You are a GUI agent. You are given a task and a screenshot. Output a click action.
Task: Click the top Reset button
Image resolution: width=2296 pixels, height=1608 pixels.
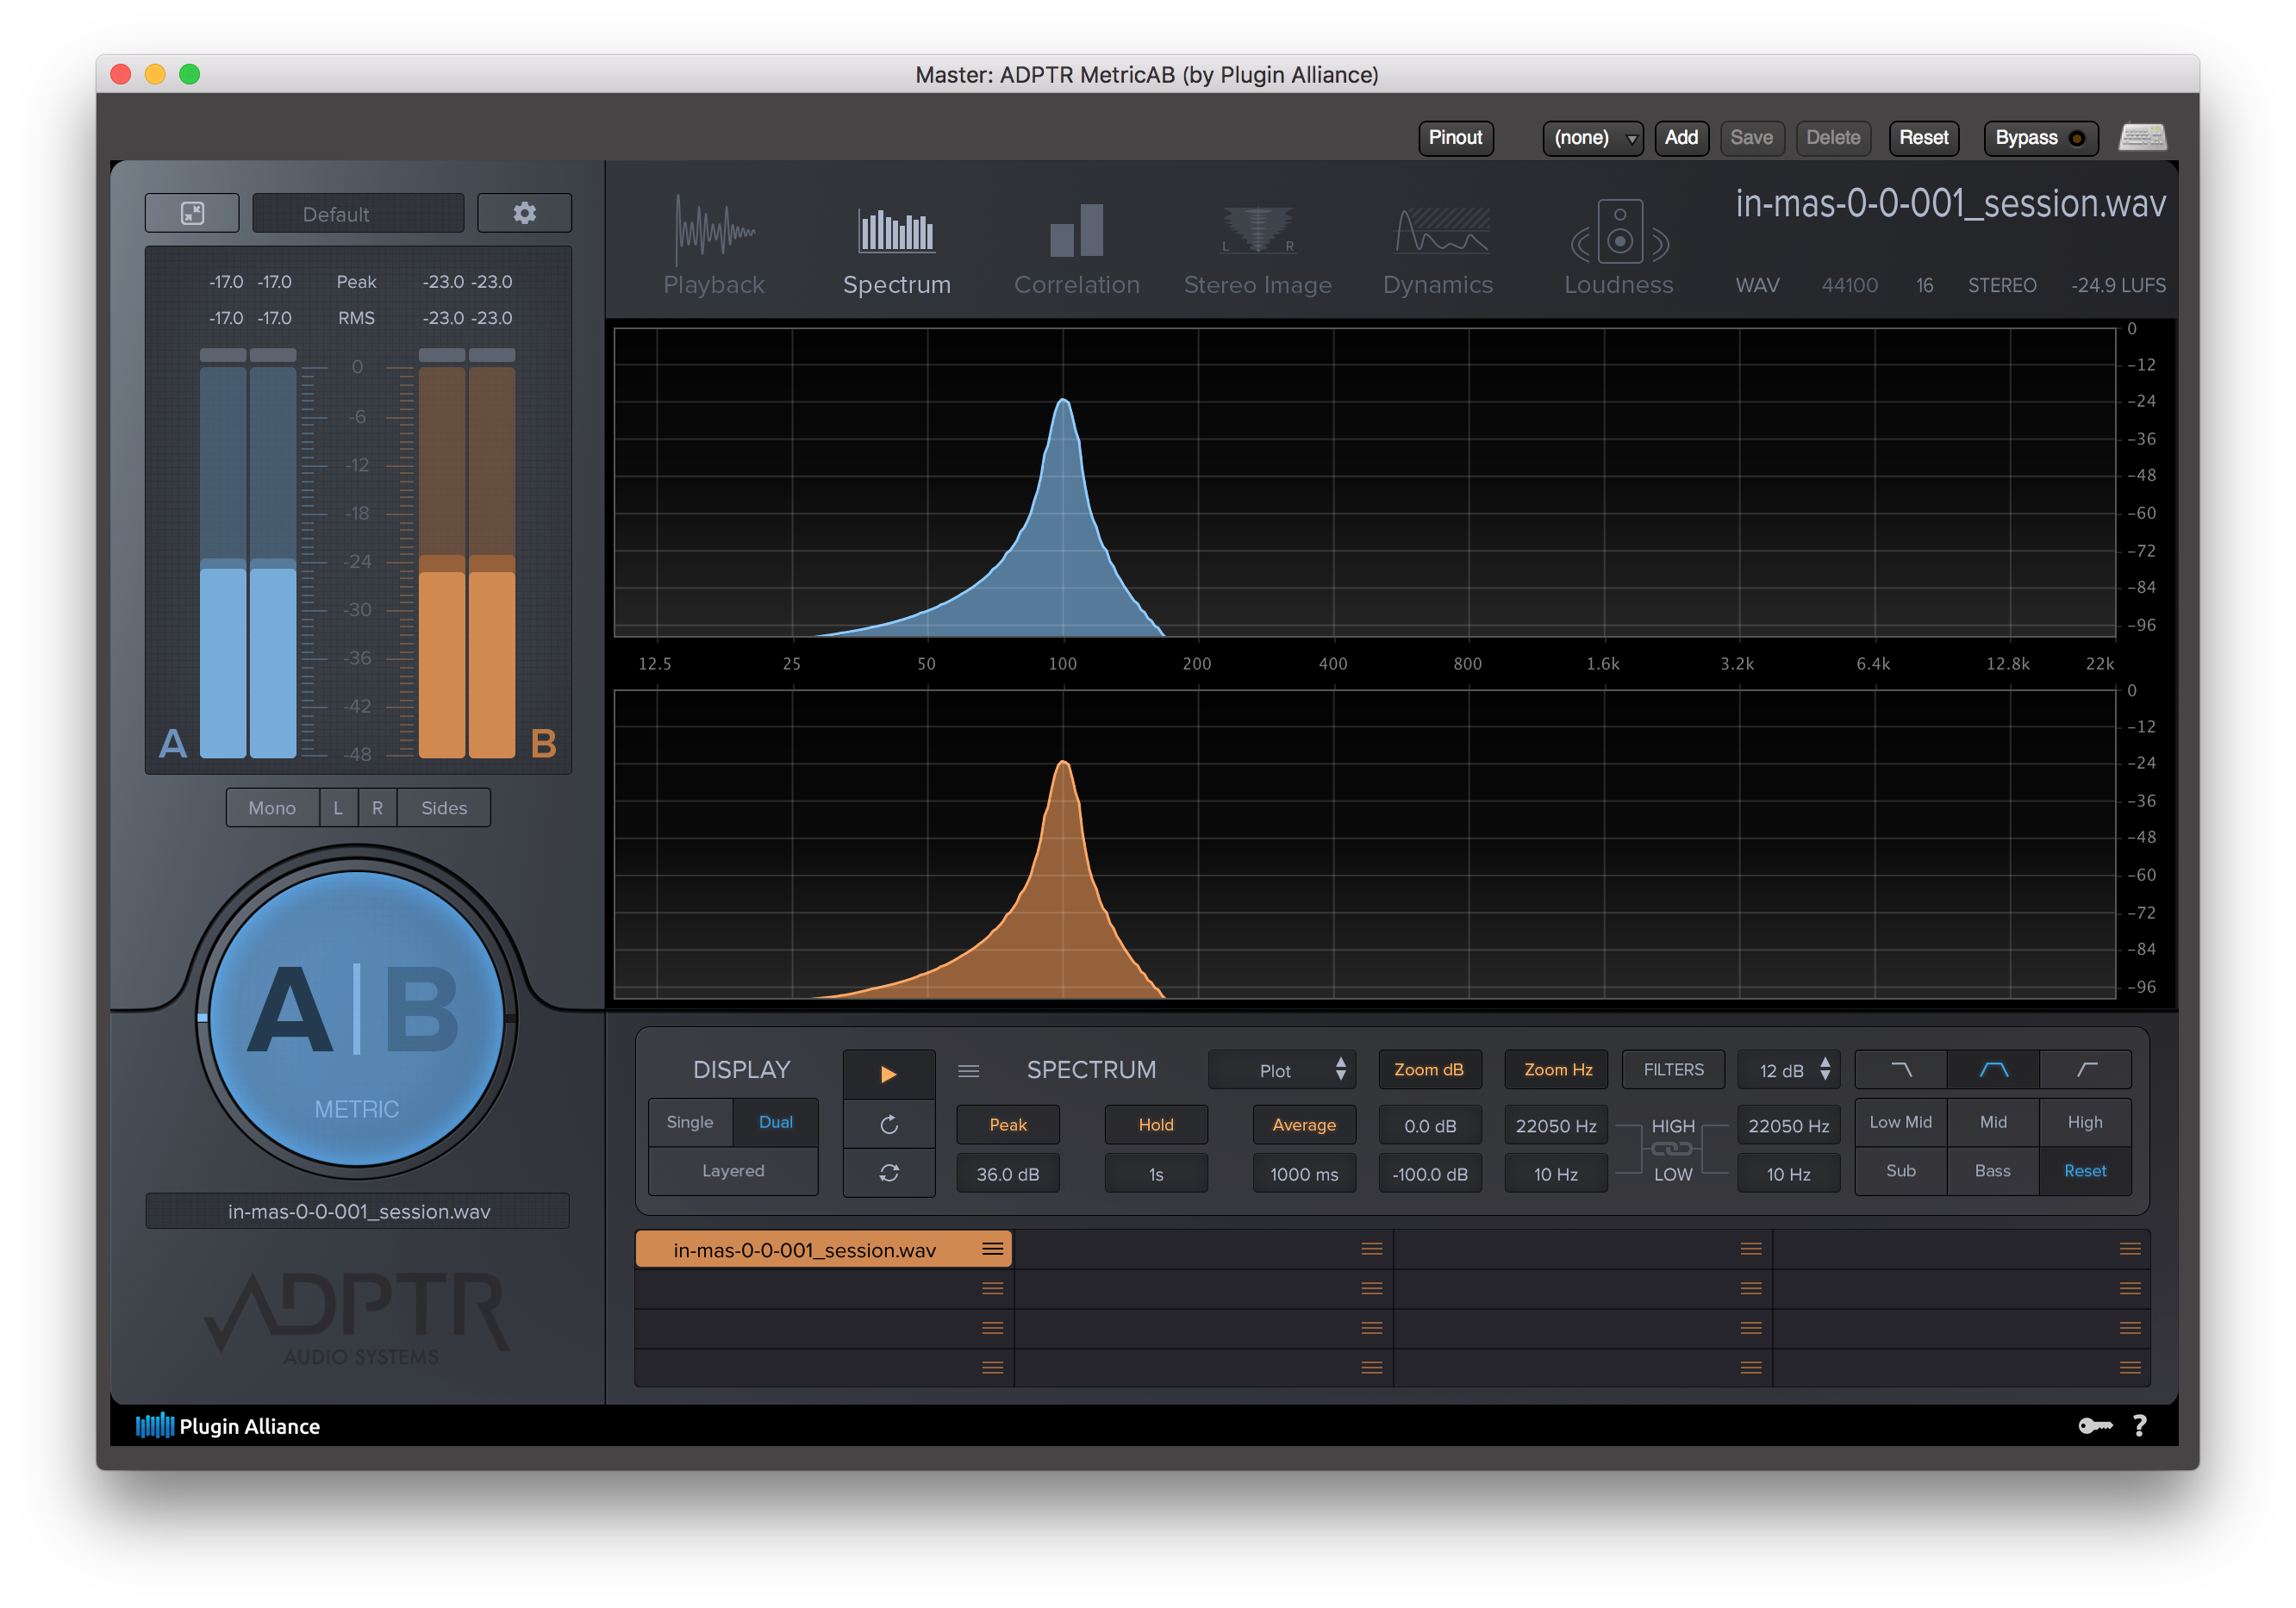pos(1923,138)
